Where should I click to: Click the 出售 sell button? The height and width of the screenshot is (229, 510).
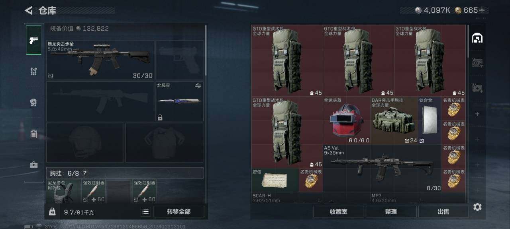tap(443, 212)
